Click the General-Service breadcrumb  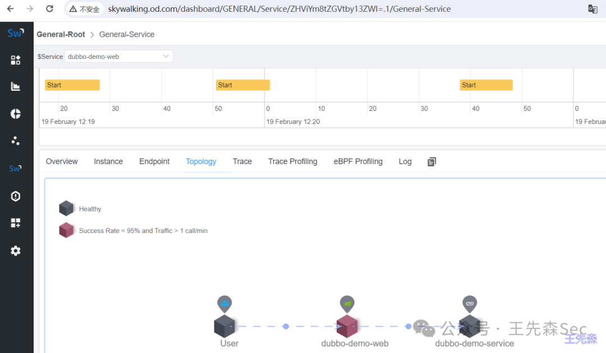click(x=127, y=34)
